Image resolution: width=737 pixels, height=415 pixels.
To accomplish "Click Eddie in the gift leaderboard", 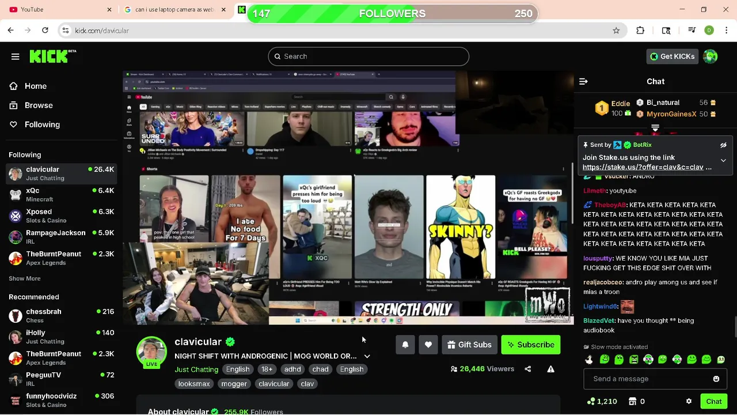I will coord(621,104).
